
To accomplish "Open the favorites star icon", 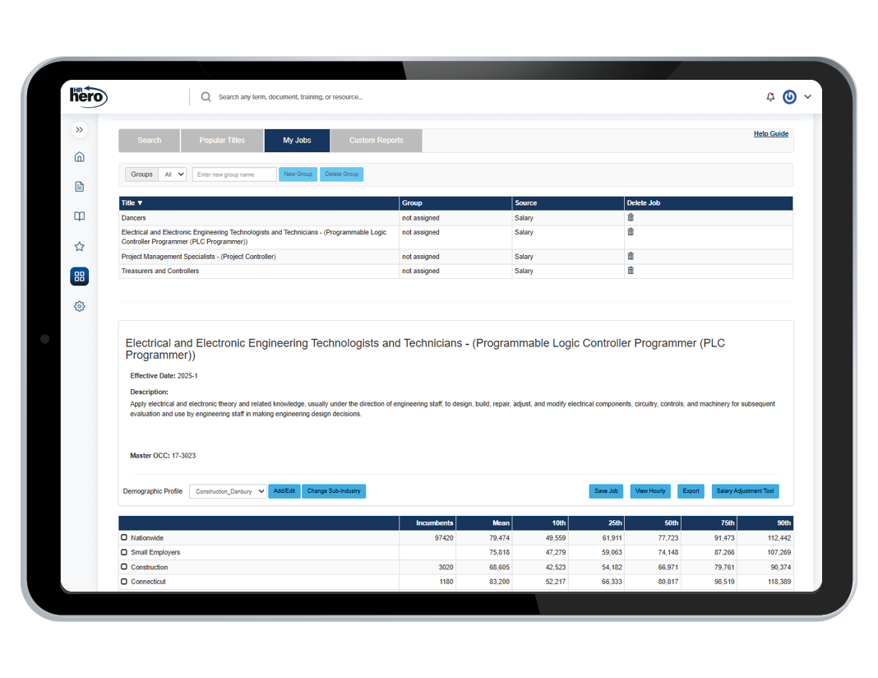I will 80,246.
